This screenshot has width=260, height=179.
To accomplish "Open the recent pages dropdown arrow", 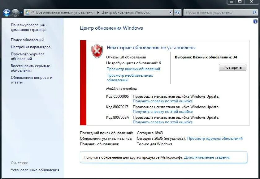I will (x=21, y=13).
